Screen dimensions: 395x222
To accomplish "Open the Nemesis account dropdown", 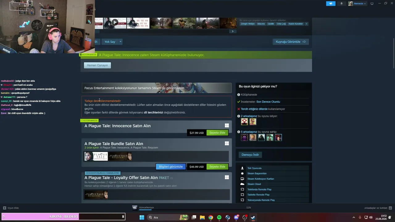I will pyautogui.click(x=357, y=3).
